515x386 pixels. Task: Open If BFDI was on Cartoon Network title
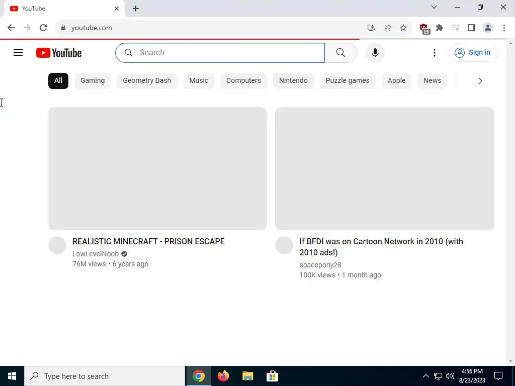pyautogui.click(x=381, y=247)
